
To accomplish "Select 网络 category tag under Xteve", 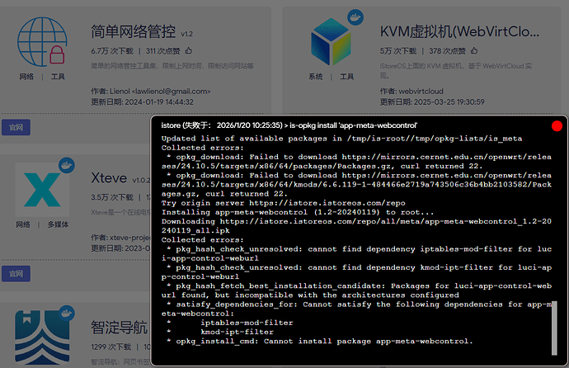I will pyautogui.click(x=23, y=224).
